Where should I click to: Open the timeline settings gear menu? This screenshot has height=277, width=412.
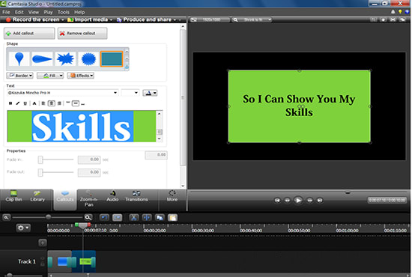point(23,228)
